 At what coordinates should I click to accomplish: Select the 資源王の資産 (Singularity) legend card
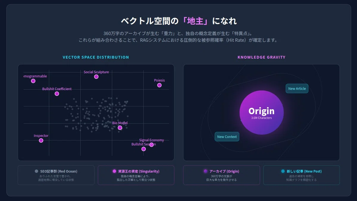click(136, 175)
